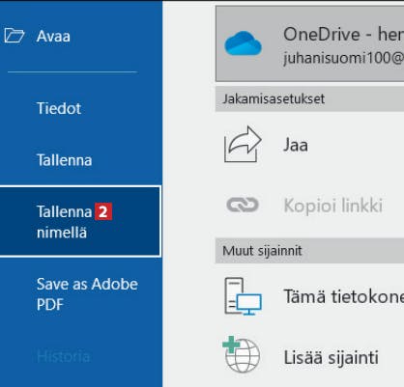Click the Kopioi linkki text
This screenshot has width=404, height=387.
[x=333, y=206]
